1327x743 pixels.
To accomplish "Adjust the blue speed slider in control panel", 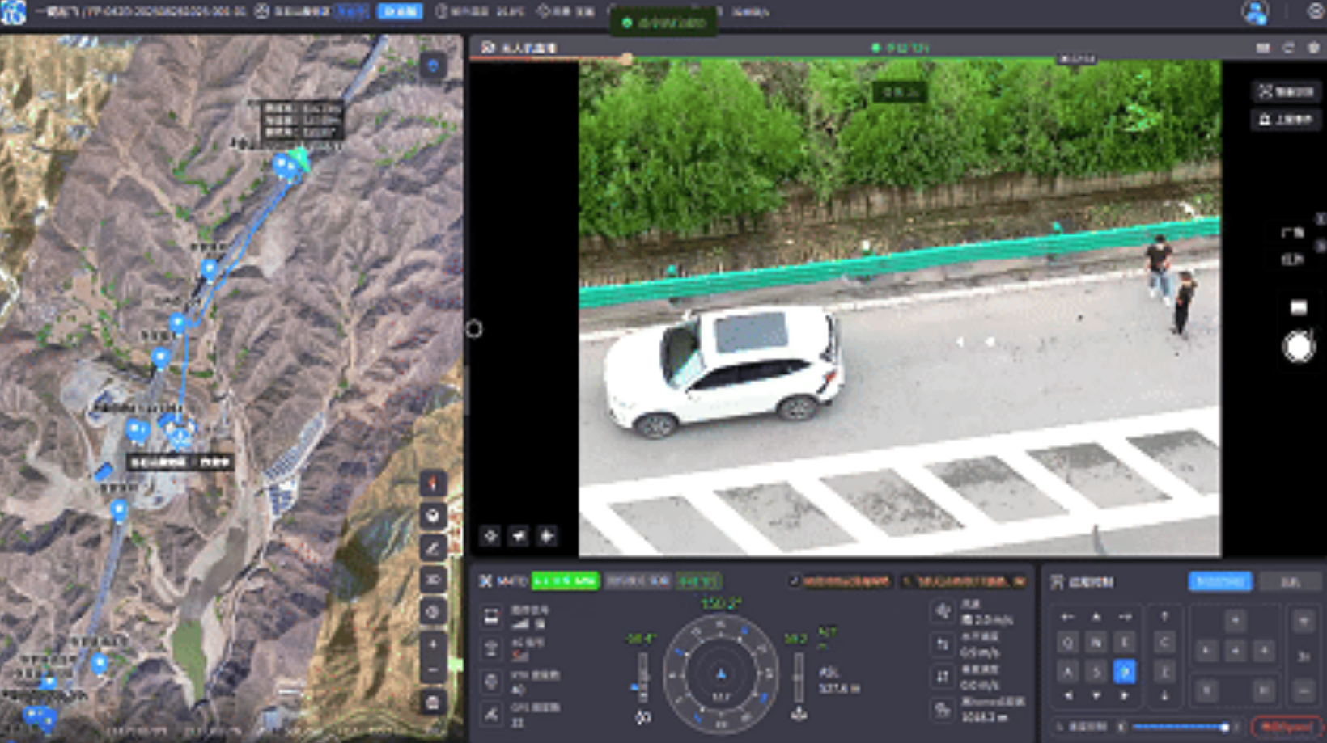I will [x=1181, y=727].
